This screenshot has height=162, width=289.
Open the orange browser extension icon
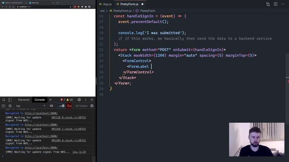(x=79, y=7)
